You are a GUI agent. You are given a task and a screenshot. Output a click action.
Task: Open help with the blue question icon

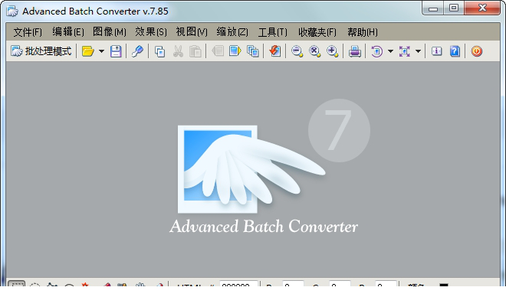(455, 51)
